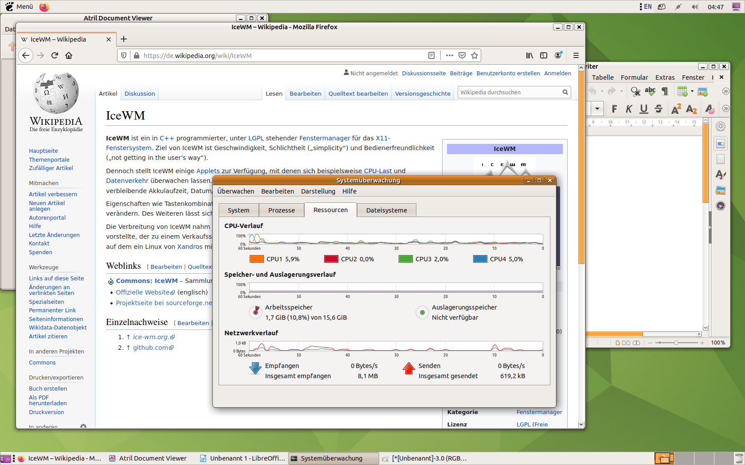The width and height of the screenshot is (745, 465).
Task: Clear direct formatting in Writer
Action: (709, 108)
